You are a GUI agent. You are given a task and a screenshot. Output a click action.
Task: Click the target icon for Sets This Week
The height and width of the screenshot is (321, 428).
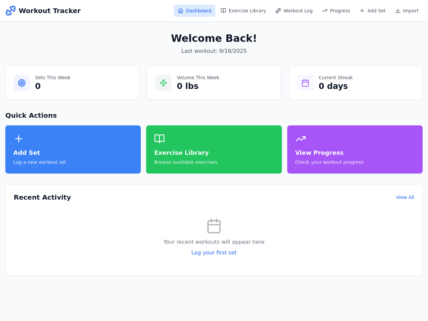click(x=22, y=83)
